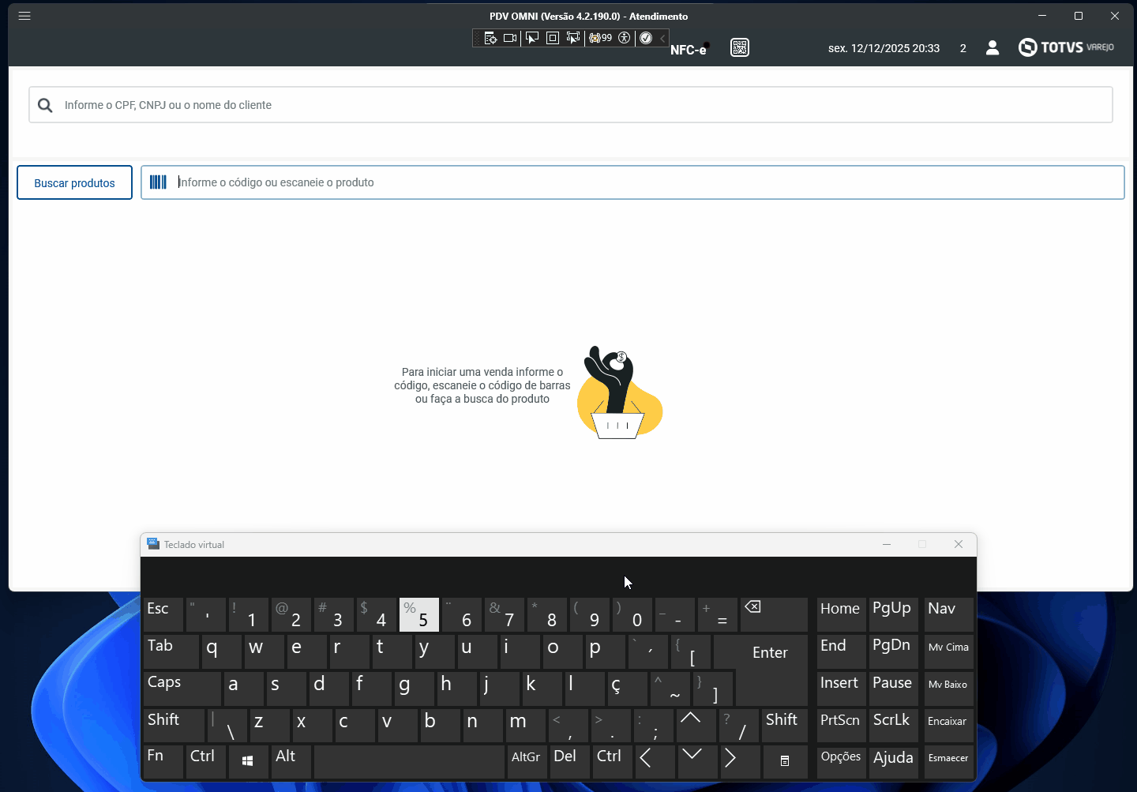This screenshot has width=1137, height=792.
Task: Open the Opções keyboard options
Action: pos(841,761)
